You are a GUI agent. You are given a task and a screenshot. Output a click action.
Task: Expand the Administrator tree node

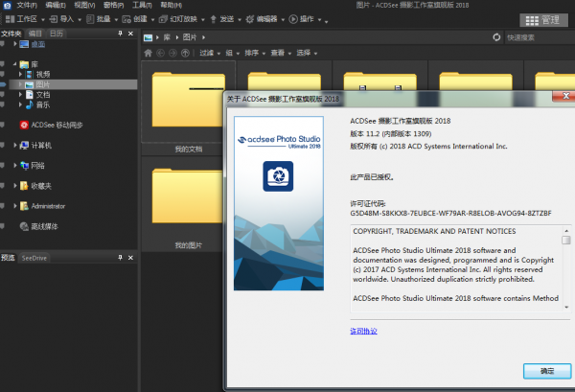pos(15,206)
